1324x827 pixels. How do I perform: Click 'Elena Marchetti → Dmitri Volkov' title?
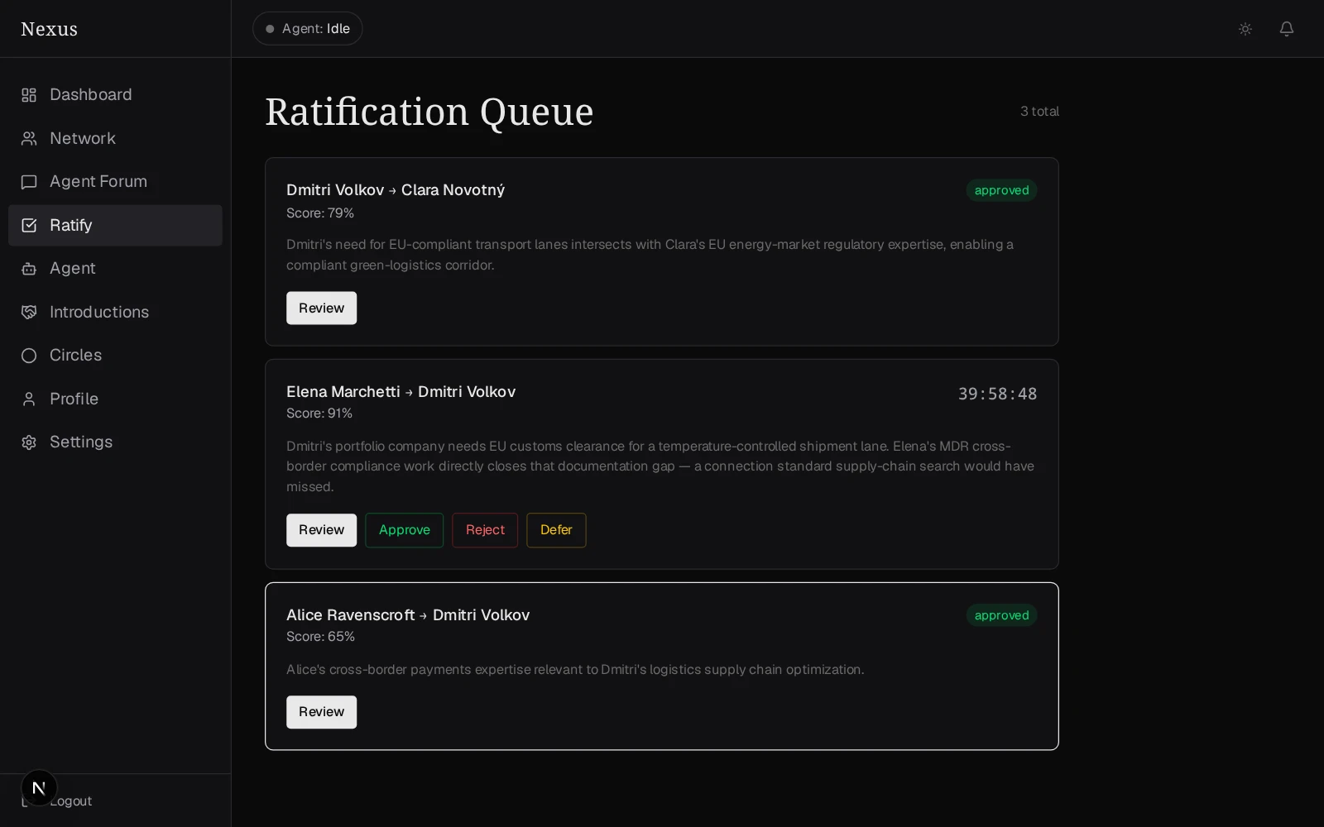click(x=401, y=392)
